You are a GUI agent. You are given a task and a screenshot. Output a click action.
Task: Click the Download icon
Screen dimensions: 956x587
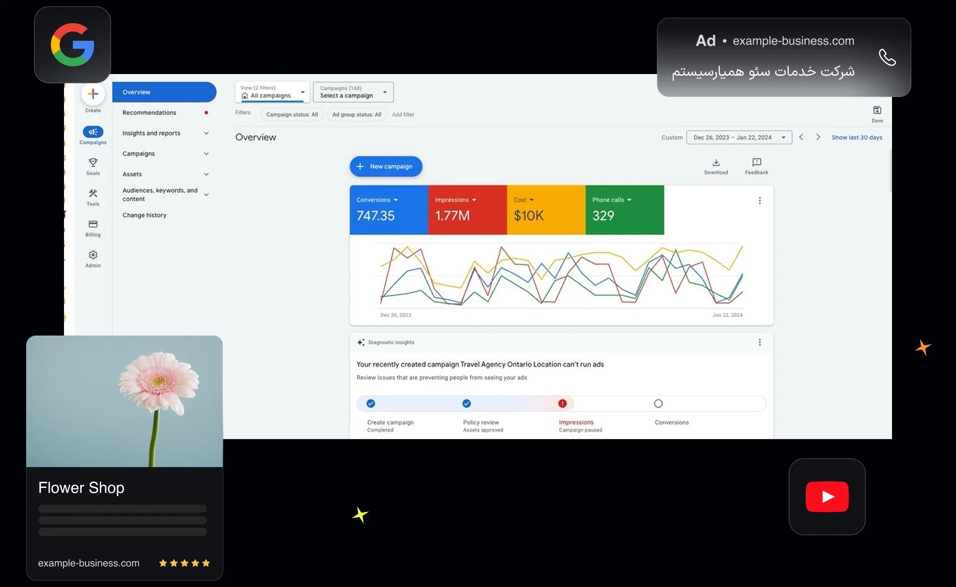716,163
